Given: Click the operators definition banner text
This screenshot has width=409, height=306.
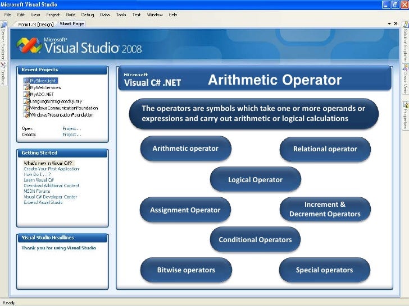Looking at the screenshot, I should [253, 113].
